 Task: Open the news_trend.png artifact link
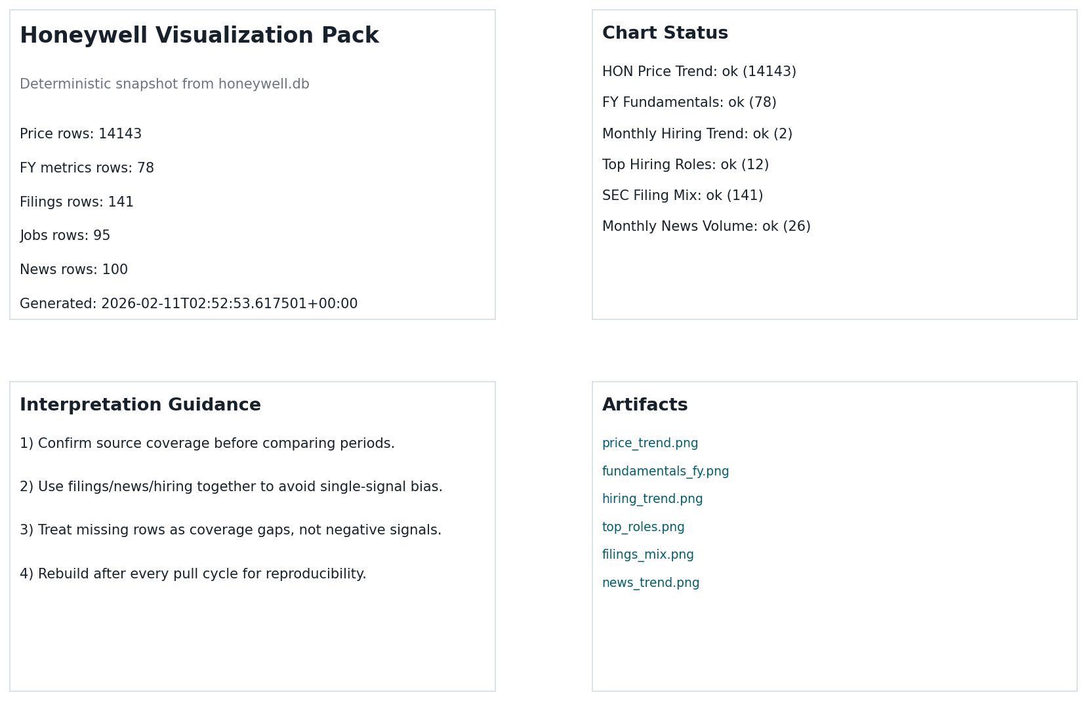[x=650, y=583]
